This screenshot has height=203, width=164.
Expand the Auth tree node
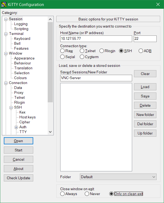click(x=16, y=127)
